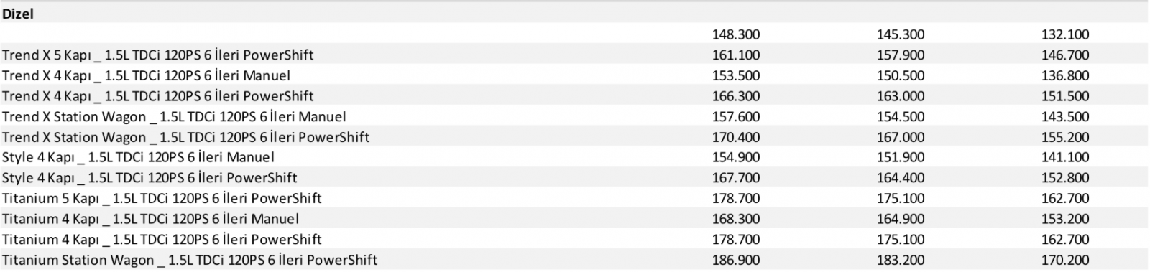The image size is (1150, 272).
Task: Click the 168.300 price value
Action: (x=735, y=219)
